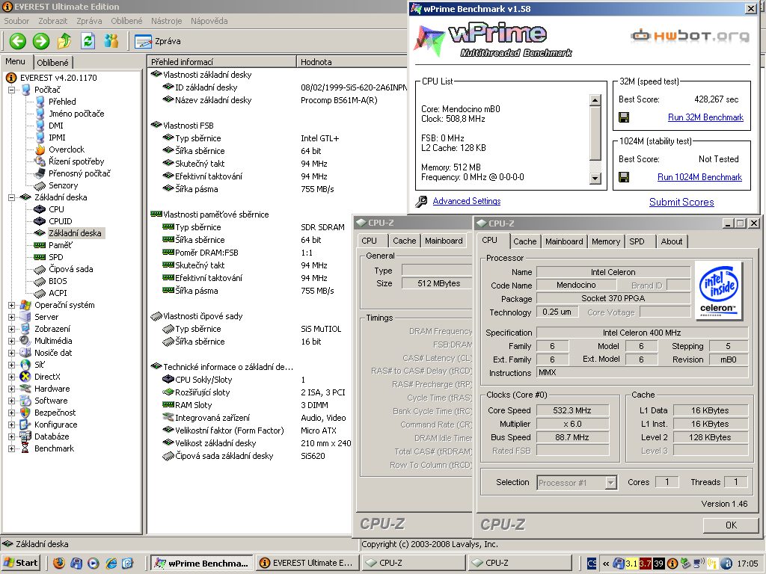Open the Nápověda menu in EVEREST
The height and width of the screenshot is (574, 766).
click(x=209, y=21)
